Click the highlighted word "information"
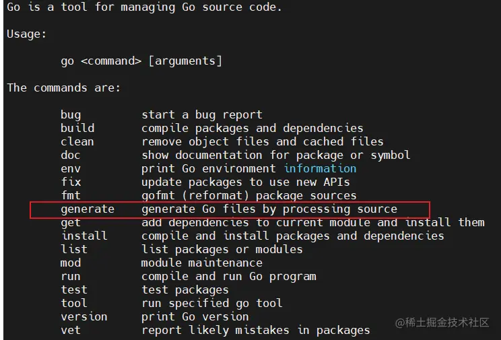This screenshot has width=501, height=340. [320, 168]
